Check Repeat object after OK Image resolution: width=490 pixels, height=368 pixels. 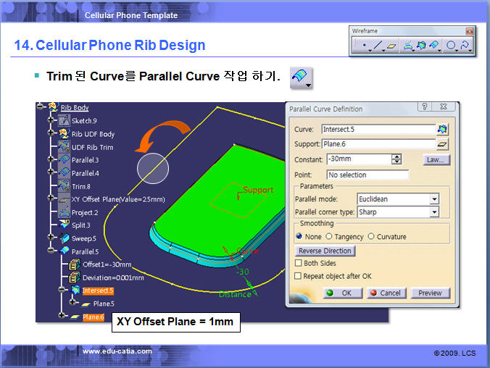click(298, 276)
